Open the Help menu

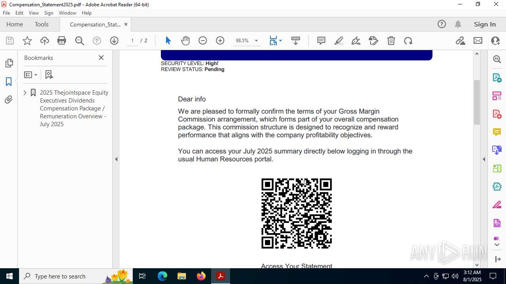coord(87,13)
